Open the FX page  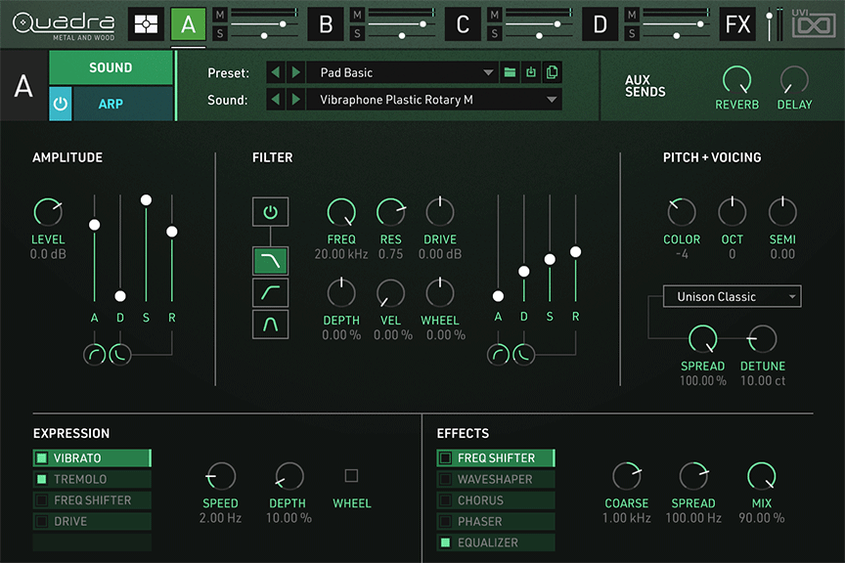pos(737,23)
